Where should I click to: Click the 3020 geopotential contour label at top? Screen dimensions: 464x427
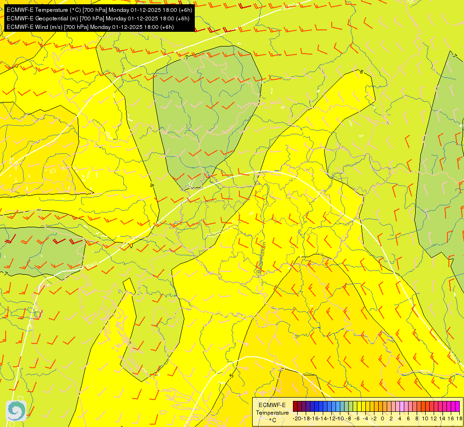[x=289, y=7]
